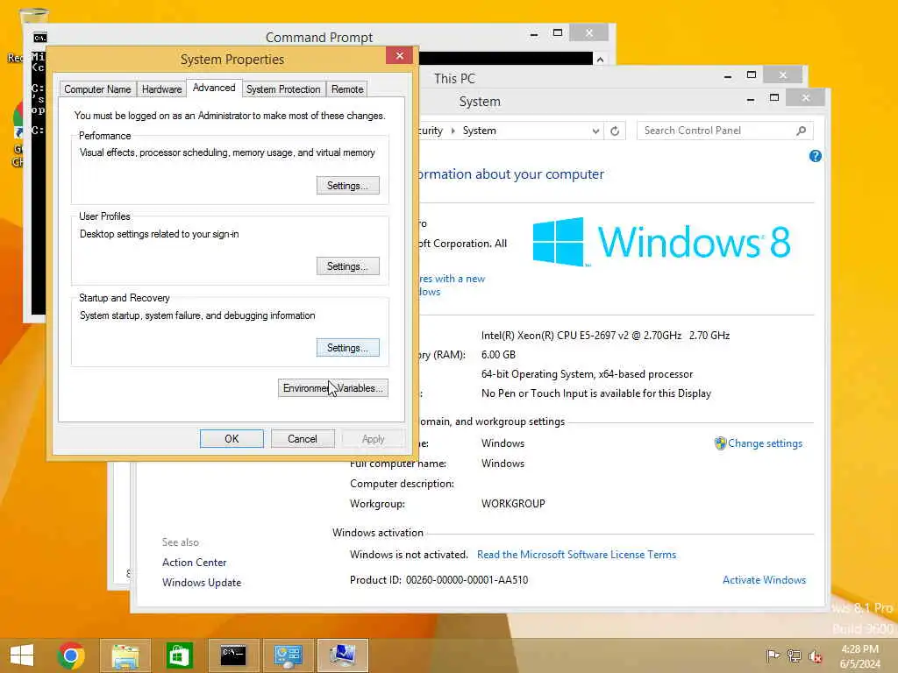Open the Windows Start button
The width and height of the screenshot is (898, 673).
tap(22, 655)
